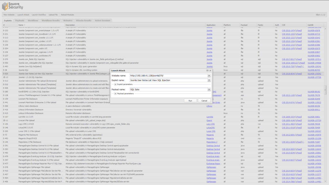Select the ManageEngine OpManager File Upload row
This screenshot has height=185, width=329.
(163, 167)
